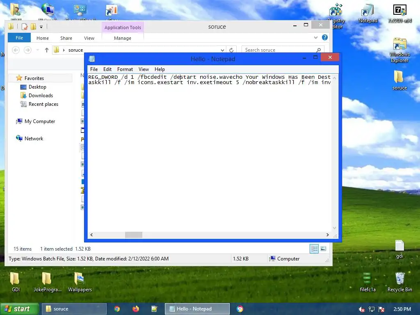Open the soruce folder on the desktop

coord(399,80)
